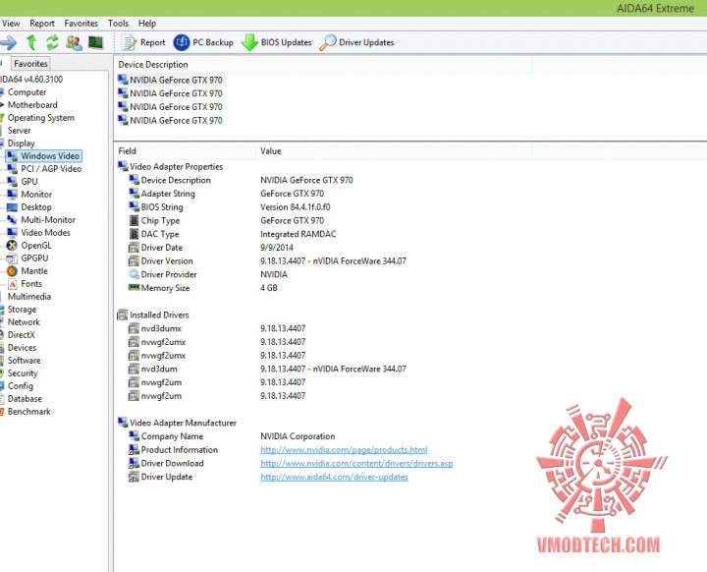Open the Tools menu
707x572 pixels.
118,23
